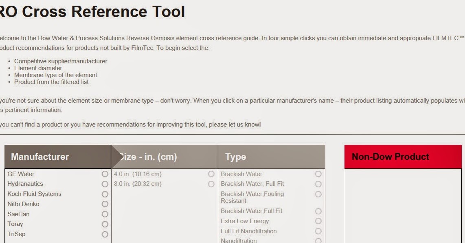Select TriSep in the Manufacturer column

point(105,234)
